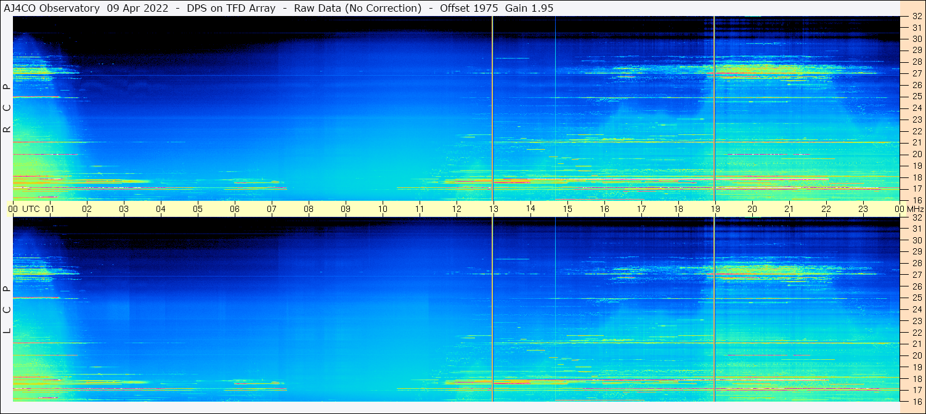Select the 10 hour label on time axis

pyautogui.click(x=383, y=209)
